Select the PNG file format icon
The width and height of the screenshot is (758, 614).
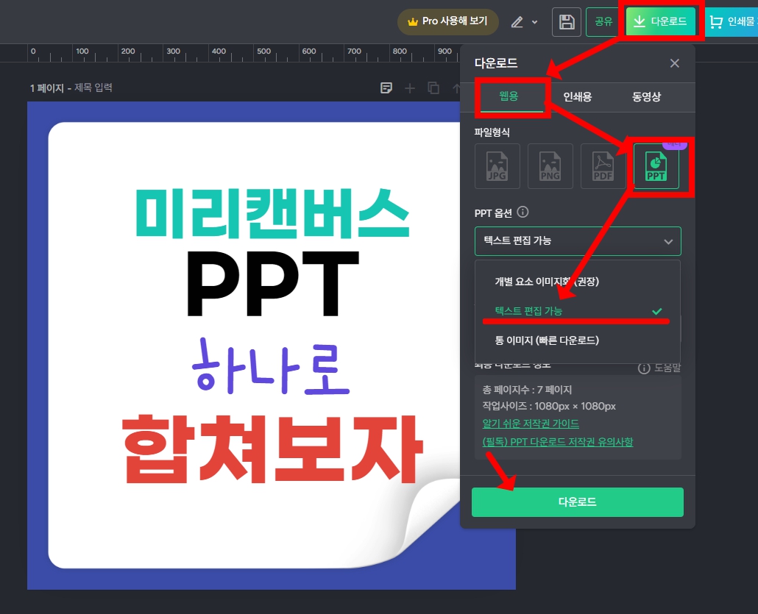coord(550,166)
